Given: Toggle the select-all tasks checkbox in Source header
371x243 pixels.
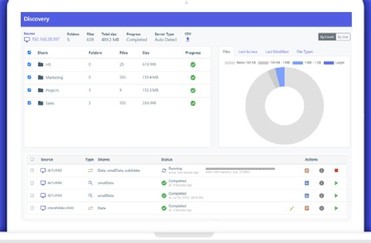Looking at the screenshot, I should click(32, 159).
